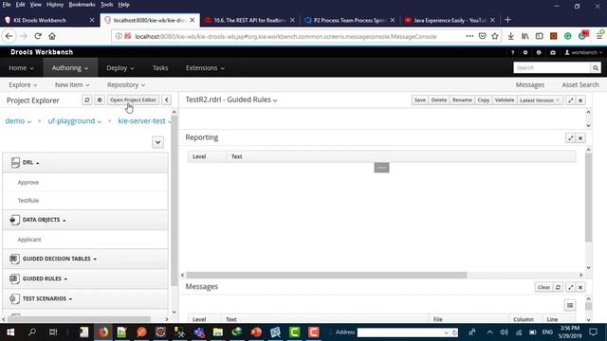This screenshot has width=607, height=341.
Task: Click the Guided Decision Tables icon
Action: coord(14,259)
